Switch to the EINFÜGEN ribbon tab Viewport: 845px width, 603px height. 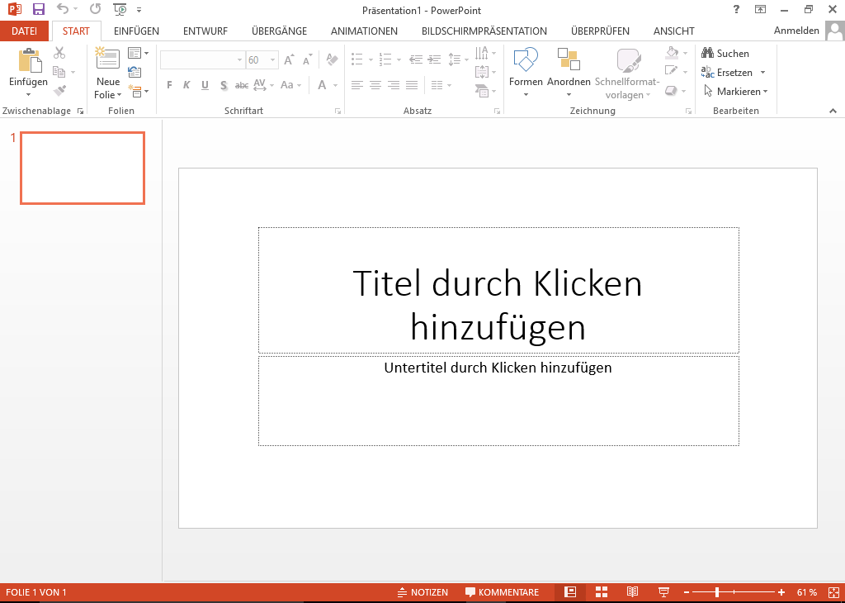tap(136, 31)
